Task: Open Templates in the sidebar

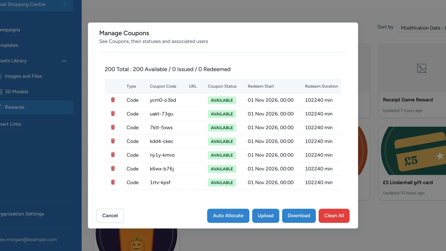Action: click(x=9, y=45)
